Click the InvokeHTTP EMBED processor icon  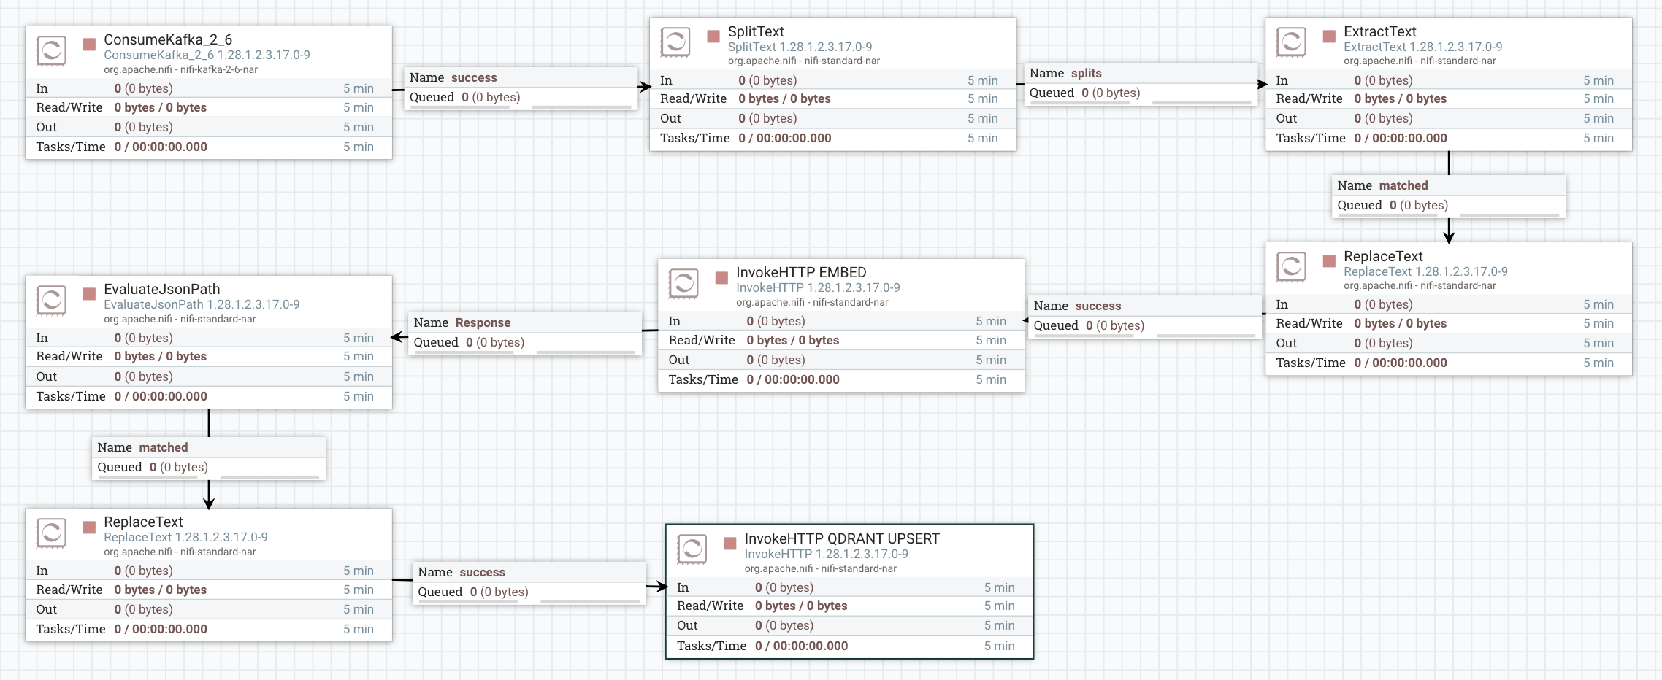pyautogui.click(x=683, y=284)
